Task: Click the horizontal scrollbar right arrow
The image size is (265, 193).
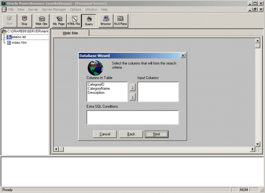Action: (x=253, y=149)
